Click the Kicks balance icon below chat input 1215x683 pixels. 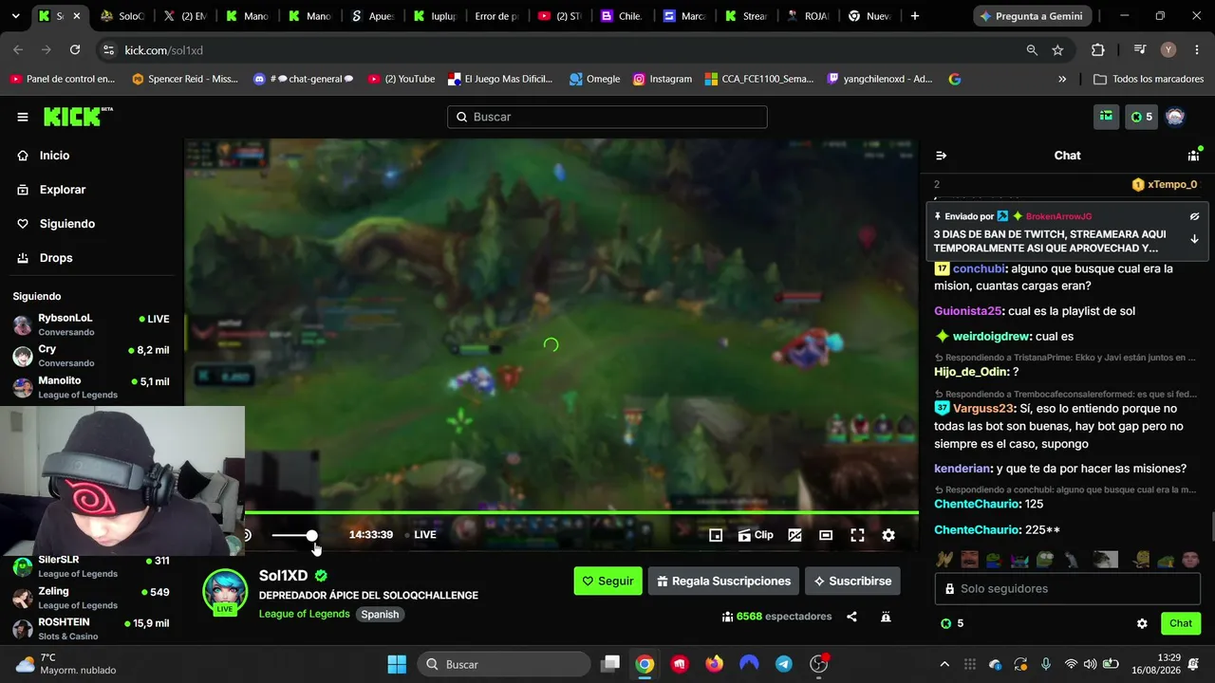click(x=945, y=623)
